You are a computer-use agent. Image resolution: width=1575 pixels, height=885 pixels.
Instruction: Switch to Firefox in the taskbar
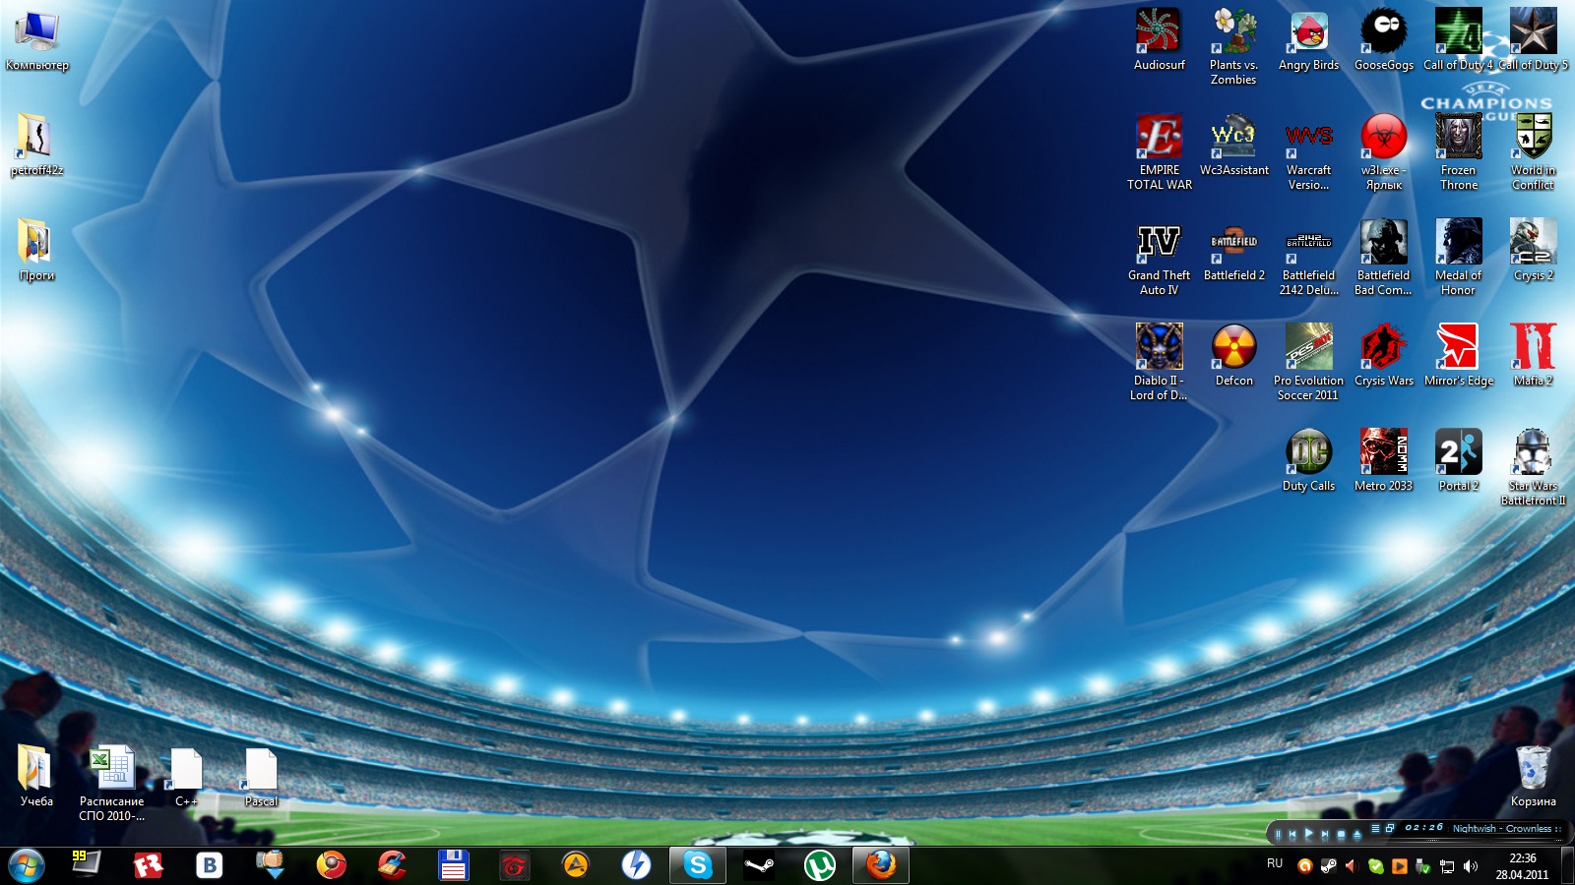[x=881, y=865]
